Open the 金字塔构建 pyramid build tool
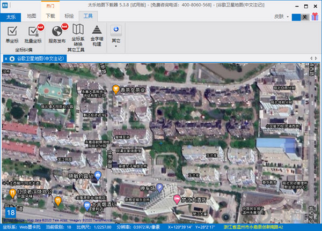This screenshot has width=322, height=231. click(97, 35)
